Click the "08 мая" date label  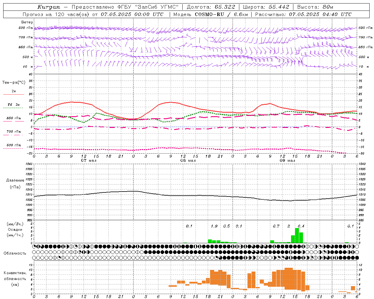[188, 161]
